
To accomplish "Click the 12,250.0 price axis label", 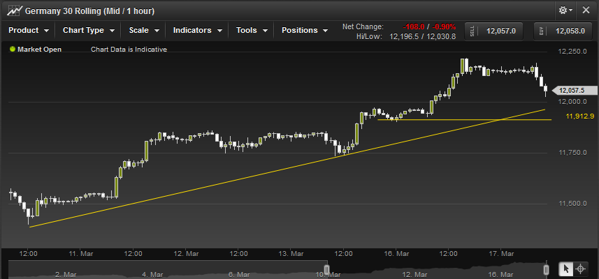I will [573, 52].
